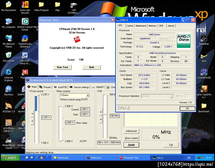The width and height of the screenshot is (215, 168).
Task: Open the My Documents desktop icon
Action: 9,6
